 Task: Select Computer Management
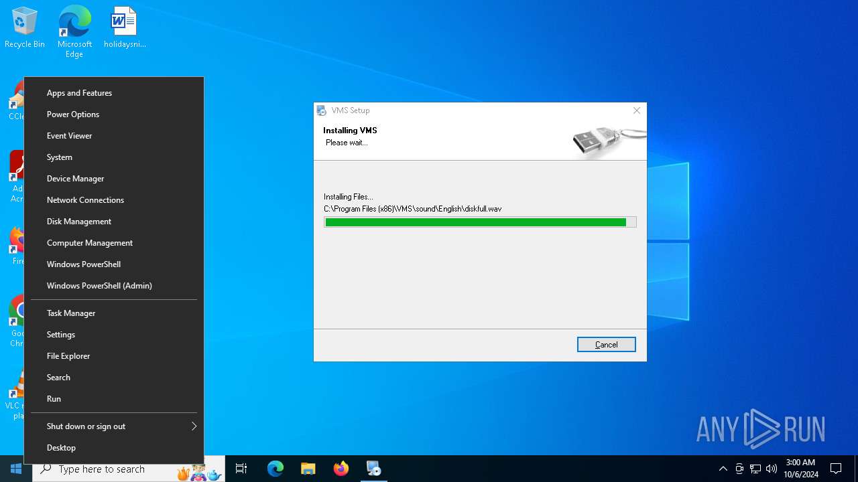114,243
